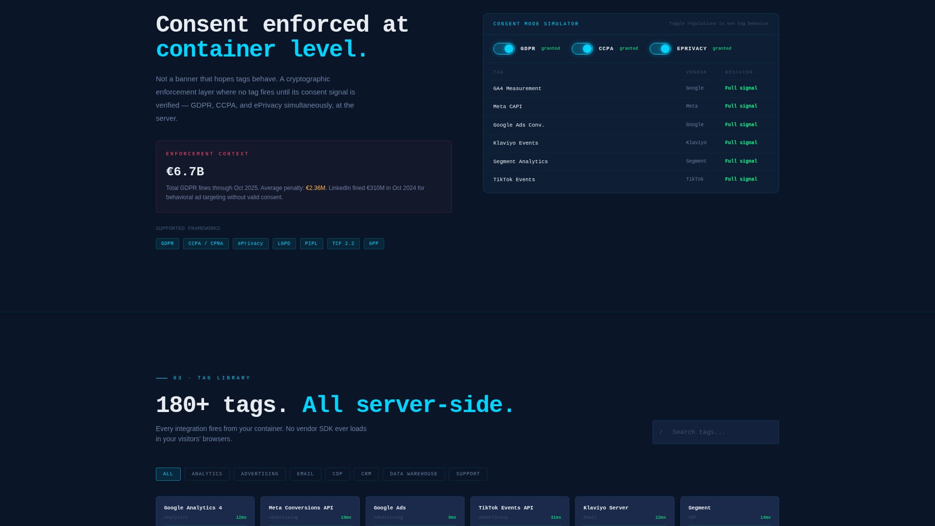Viewport: 935px width, 526px height.
Task: Toggle the ePrivacy consent switch
Action: (660, 49)
